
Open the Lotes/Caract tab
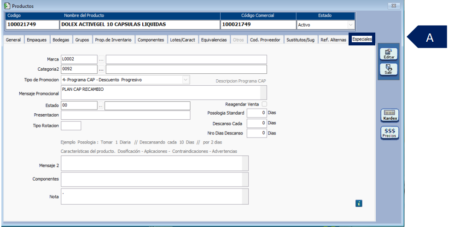click(x=182, y=40)
